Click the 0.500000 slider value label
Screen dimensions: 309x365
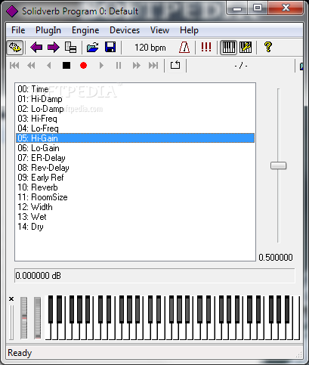276,258
